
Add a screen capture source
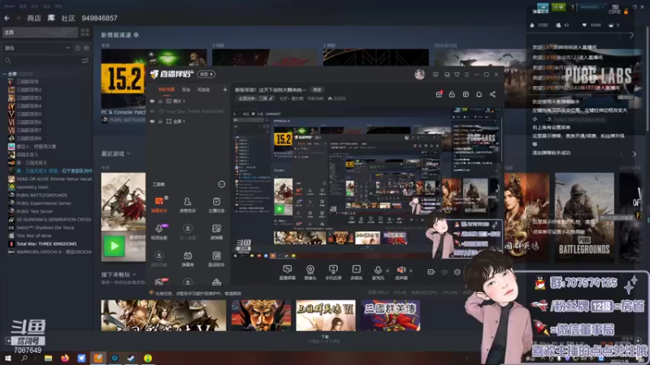[288, 273]
